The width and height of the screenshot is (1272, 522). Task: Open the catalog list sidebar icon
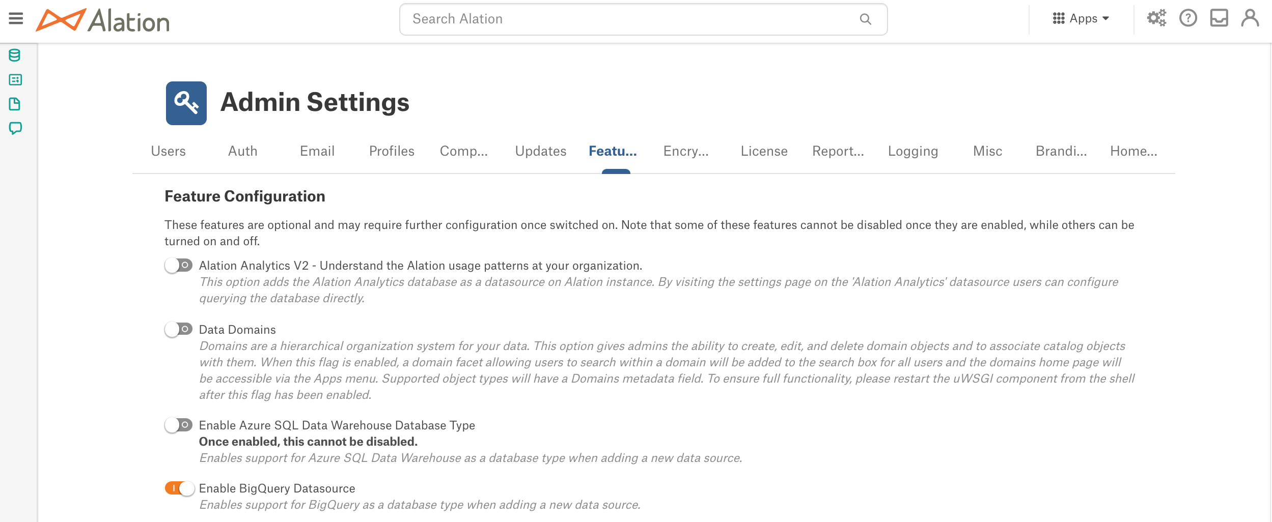[x=15, y=80]
